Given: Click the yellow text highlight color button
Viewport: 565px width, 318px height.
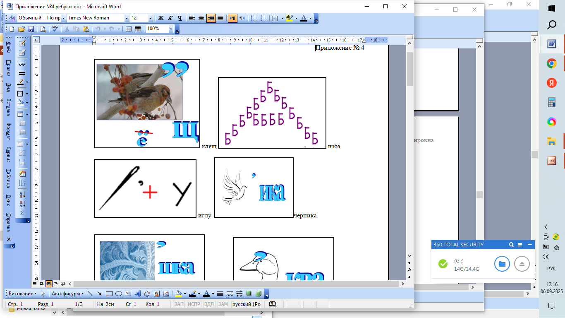Looking at the screenshot, I should (289, 18).
